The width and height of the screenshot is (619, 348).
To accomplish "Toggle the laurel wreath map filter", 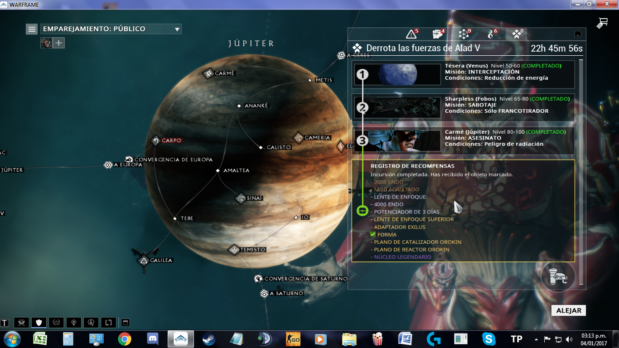I will pos(57,323).
